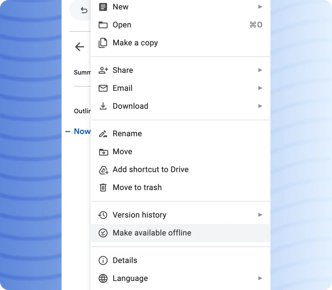Click the Download arrow icon
The image size is (332, 290).
pos(103,106)
